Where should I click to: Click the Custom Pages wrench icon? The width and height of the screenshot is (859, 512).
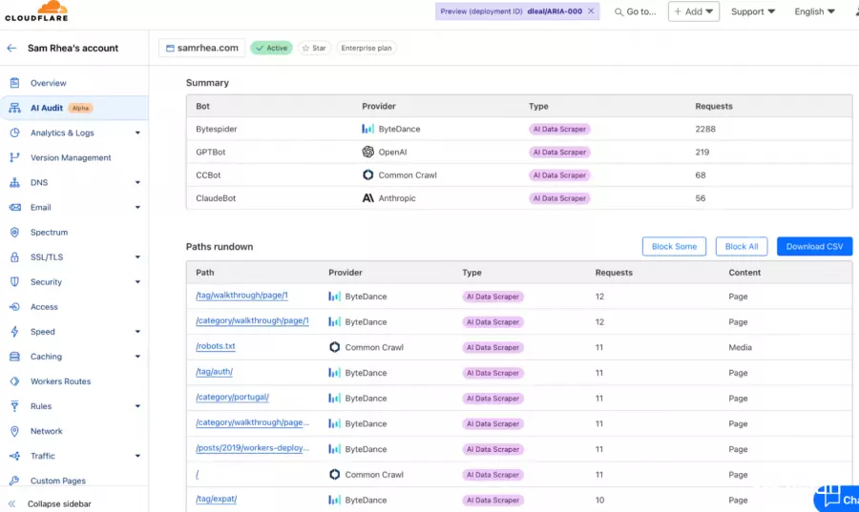click(x=14, y=481)
